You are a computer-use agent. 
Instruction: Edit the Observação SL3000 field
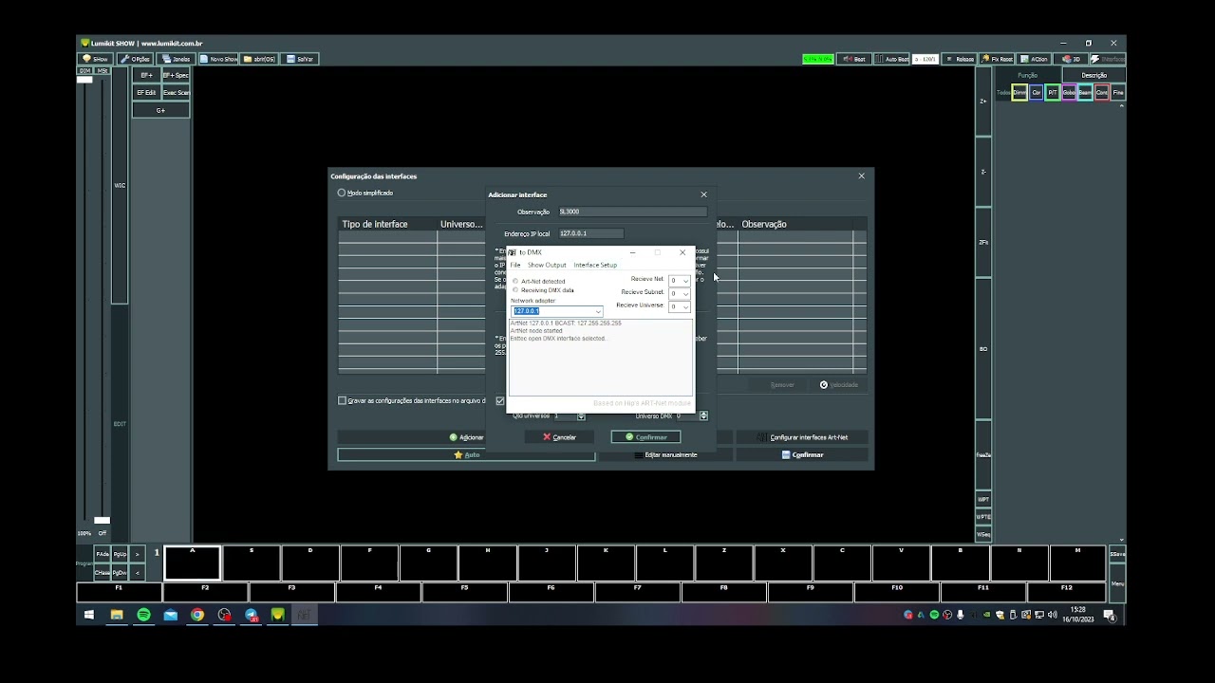[x=632, y=212]
